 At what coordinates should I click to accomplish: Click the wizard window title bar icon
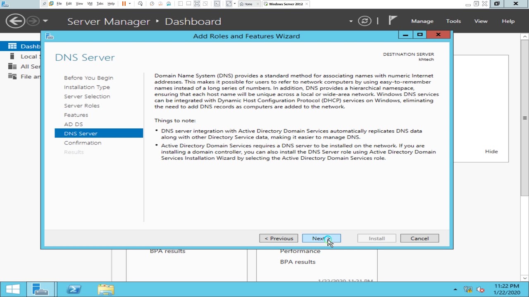[49, 36]
